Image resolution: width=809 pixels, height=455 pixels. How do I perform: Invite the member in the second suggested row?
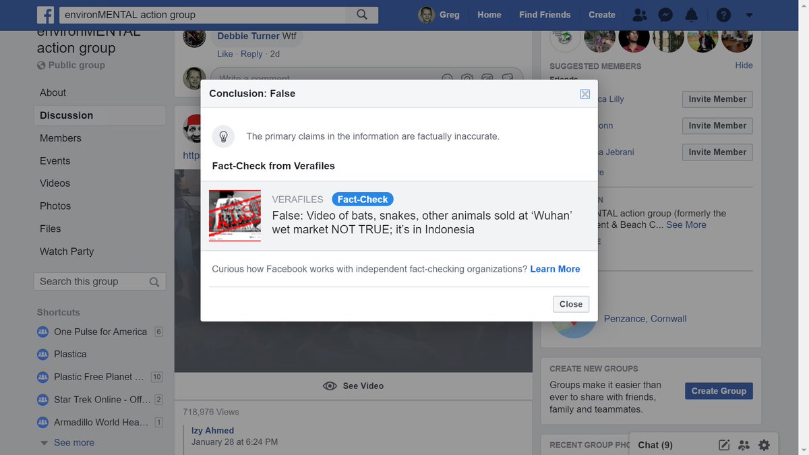[x=717, y=125]
